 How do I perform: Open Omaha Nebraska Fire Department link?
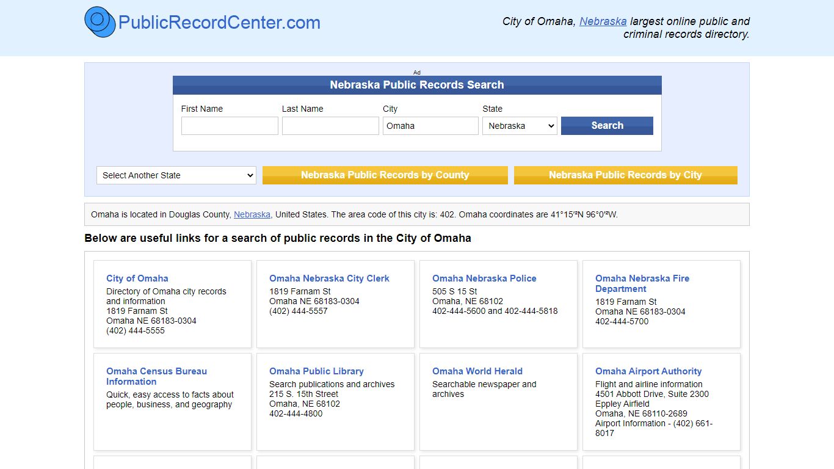pos(642,283)
